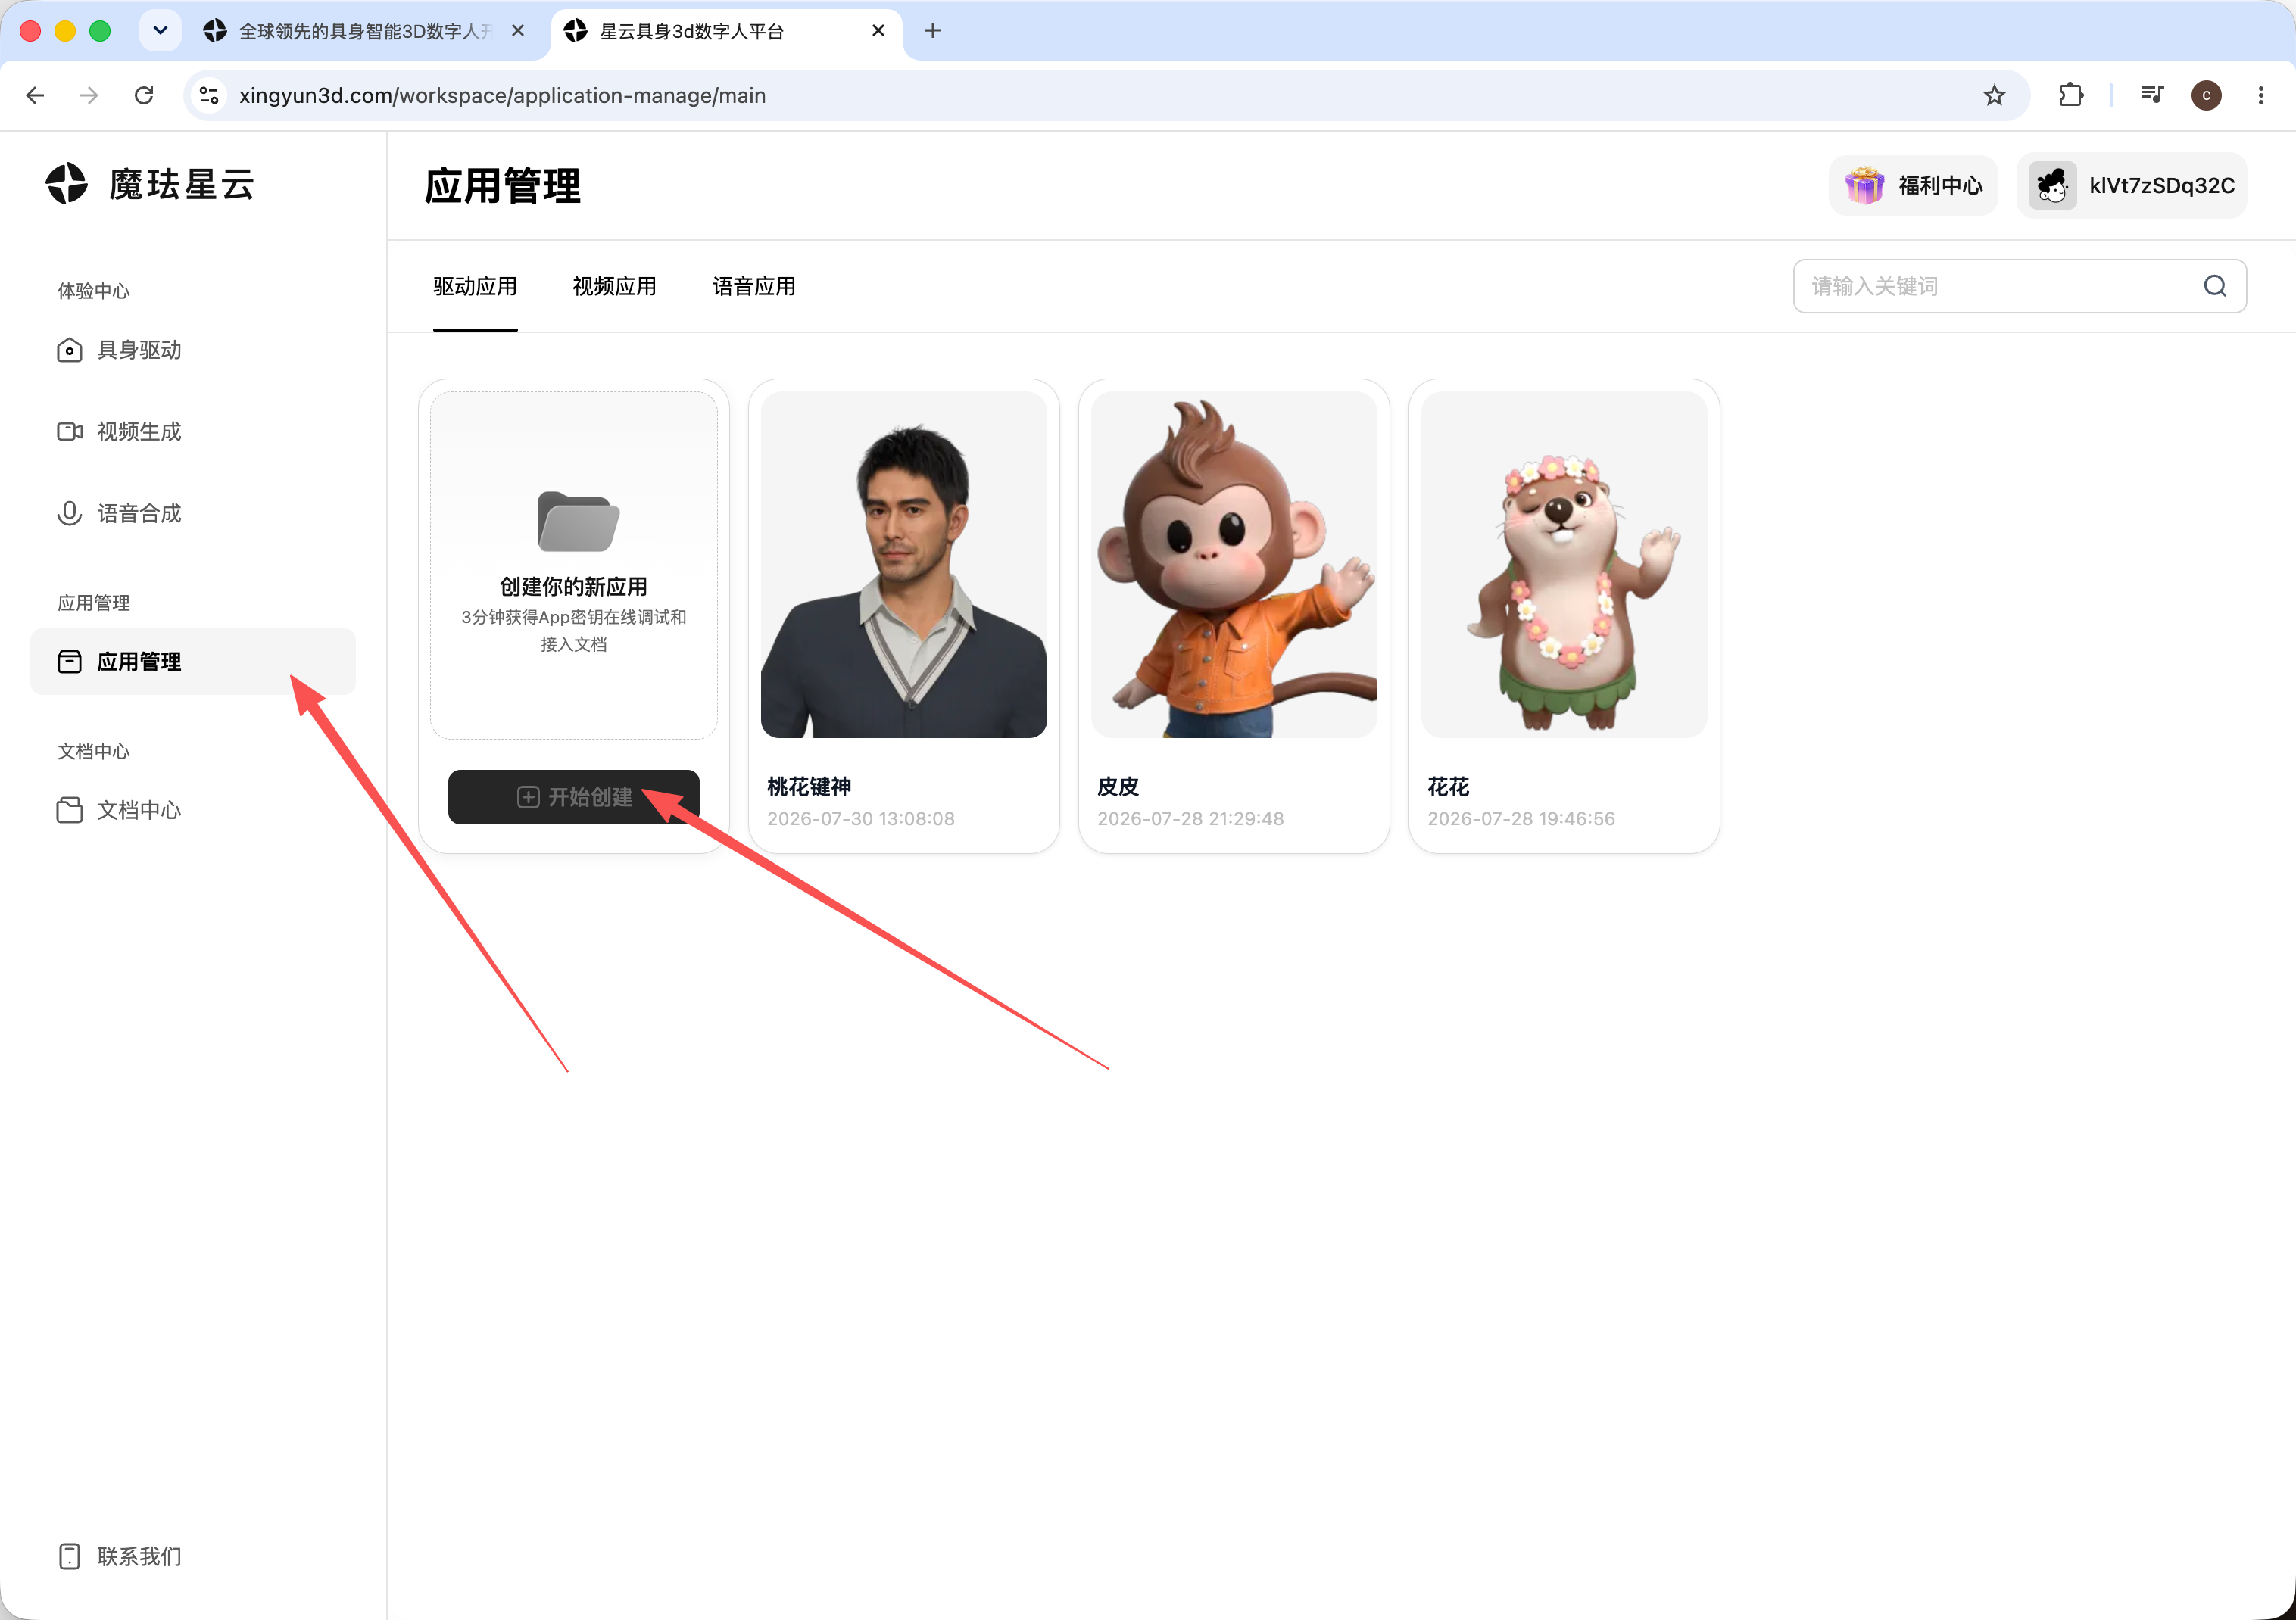This screenshot has width=2296, height=1620.
Task: Click the 桃花键神 app name
Action: 809,787
